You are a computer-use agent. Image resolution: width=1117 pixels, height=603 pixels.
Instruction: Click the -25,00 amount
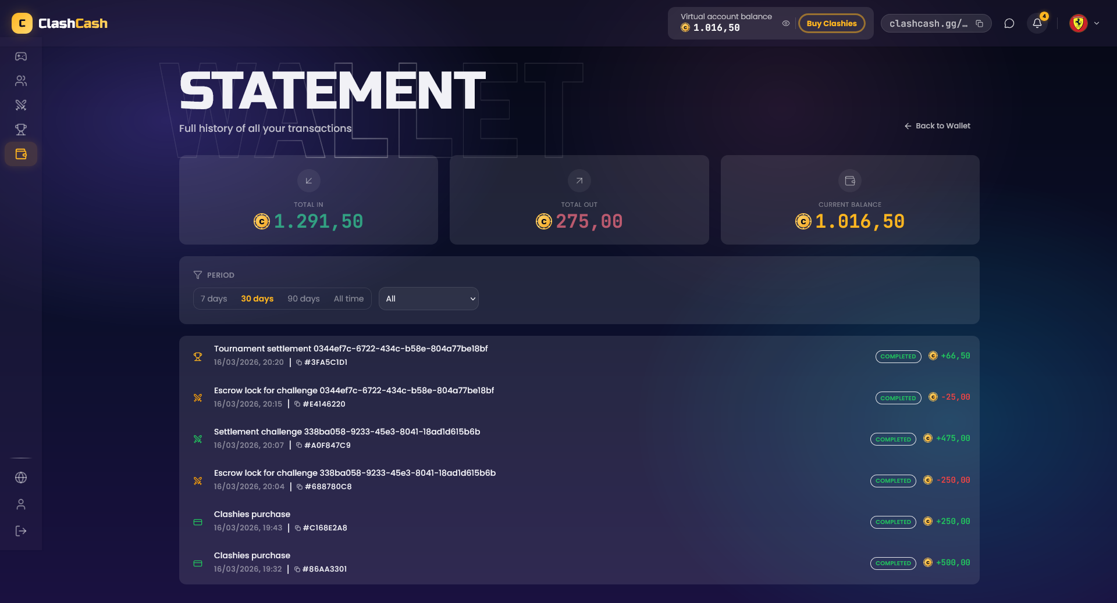pos(955,397)
